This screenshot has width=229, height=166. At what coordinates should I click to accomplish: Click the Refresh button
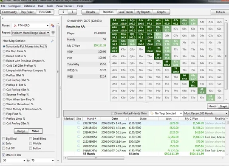point(220,12)
